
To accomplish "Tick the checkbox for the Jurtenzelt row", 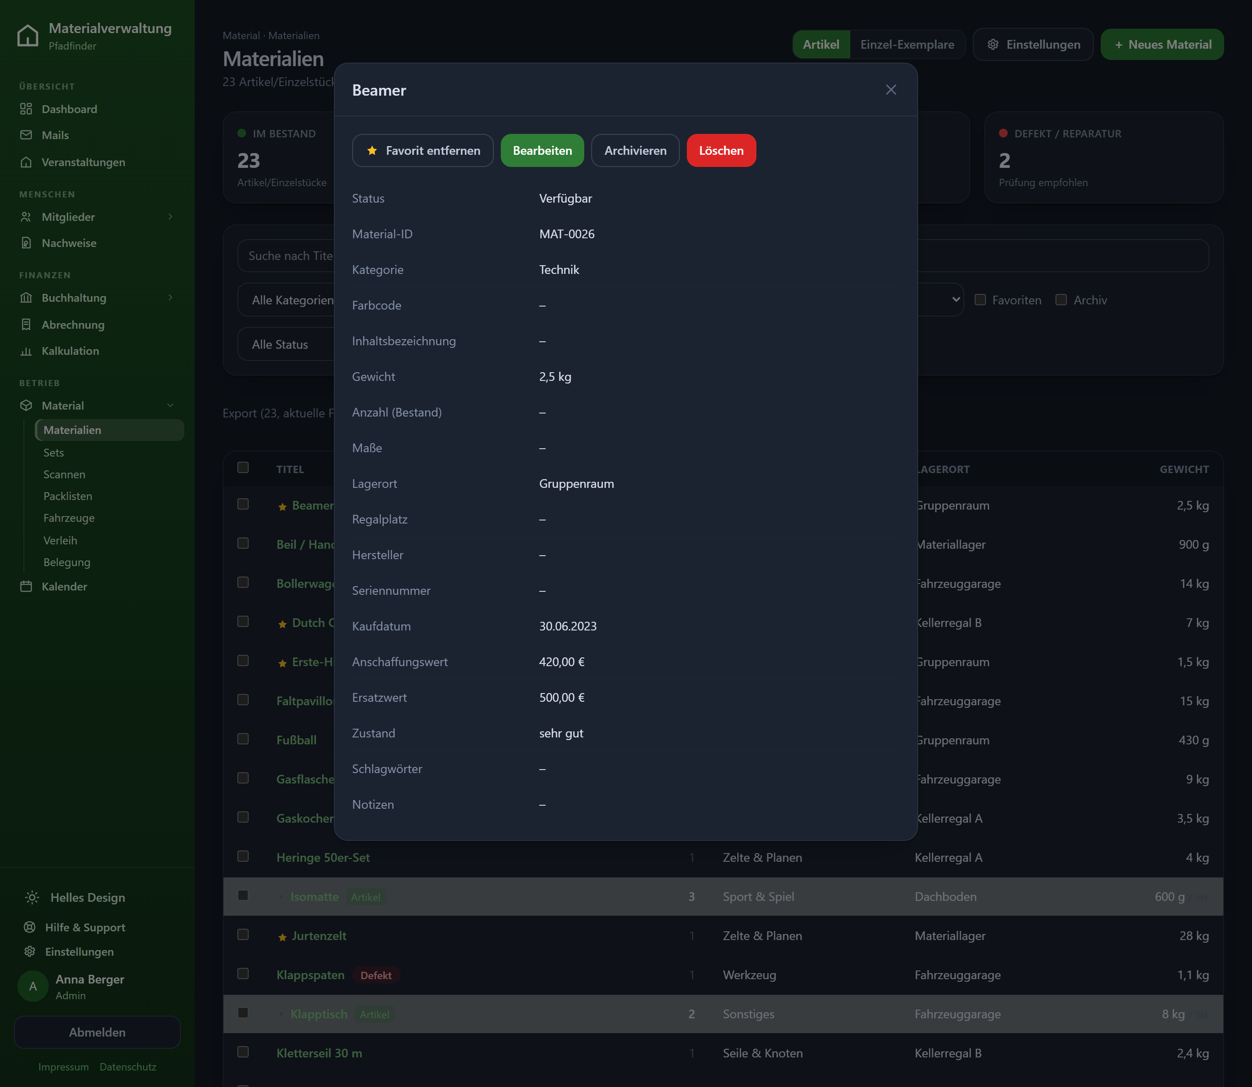I will click(243, 934).
